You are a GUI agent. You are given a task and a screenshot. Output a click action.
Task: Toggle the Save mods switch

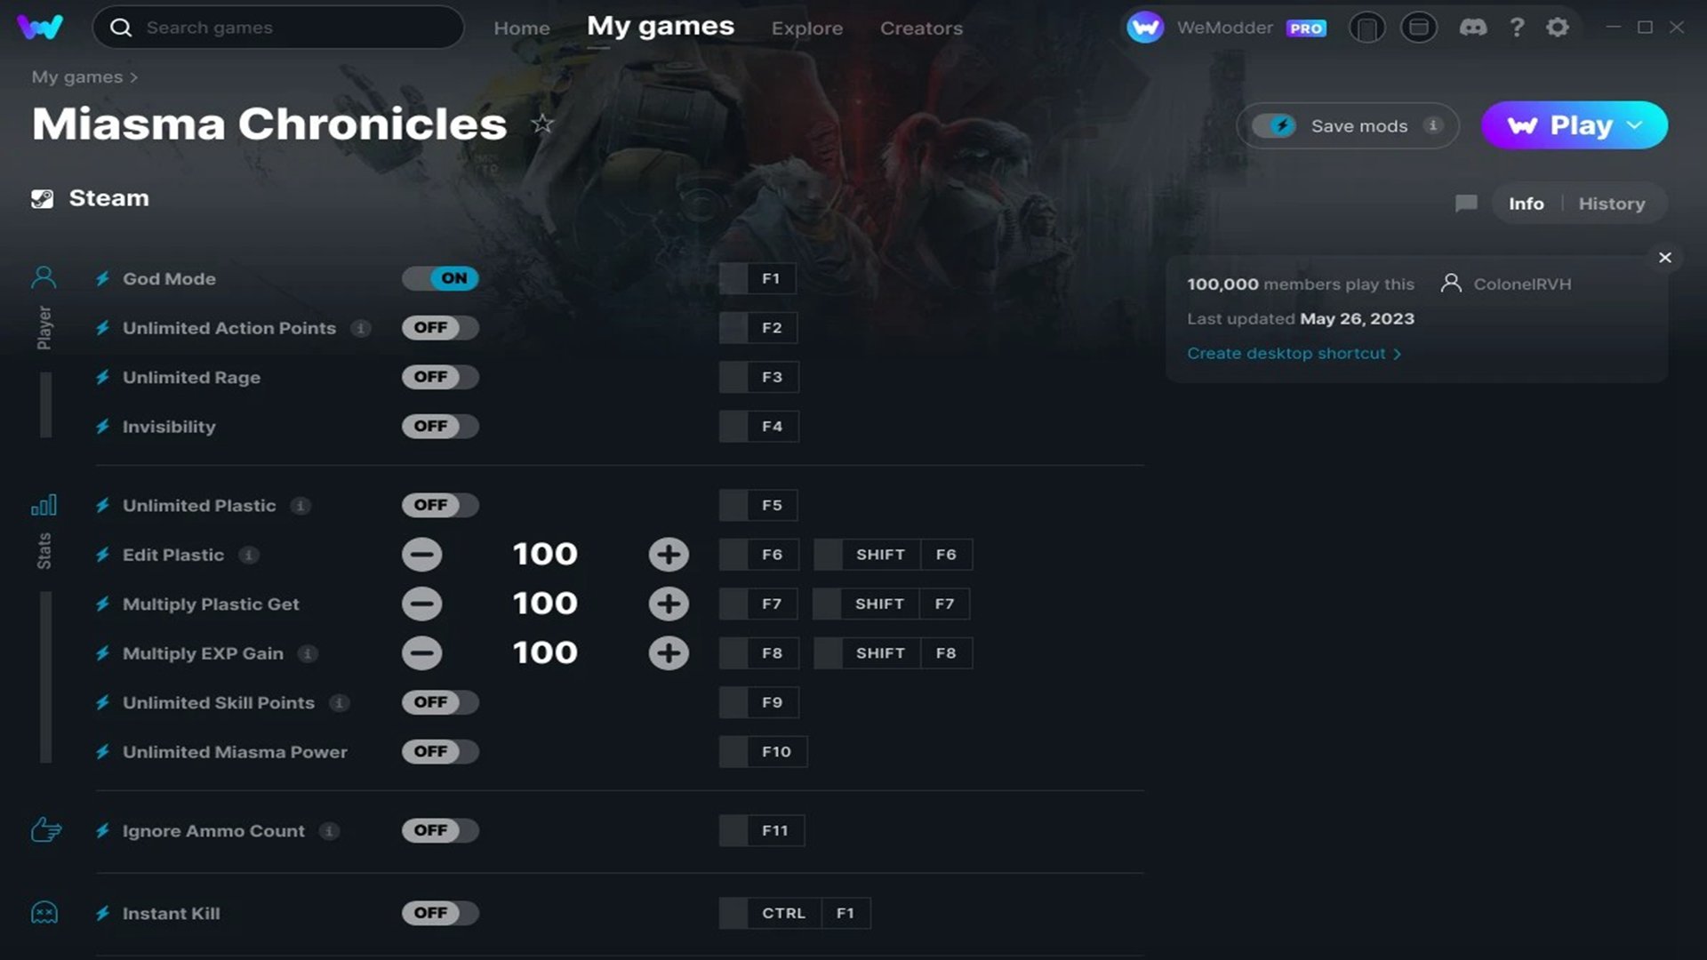1274,125
